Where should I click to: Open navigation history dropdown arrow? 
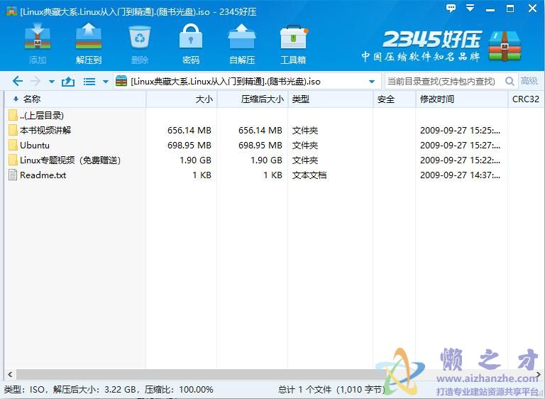click(x=52, y=82)
